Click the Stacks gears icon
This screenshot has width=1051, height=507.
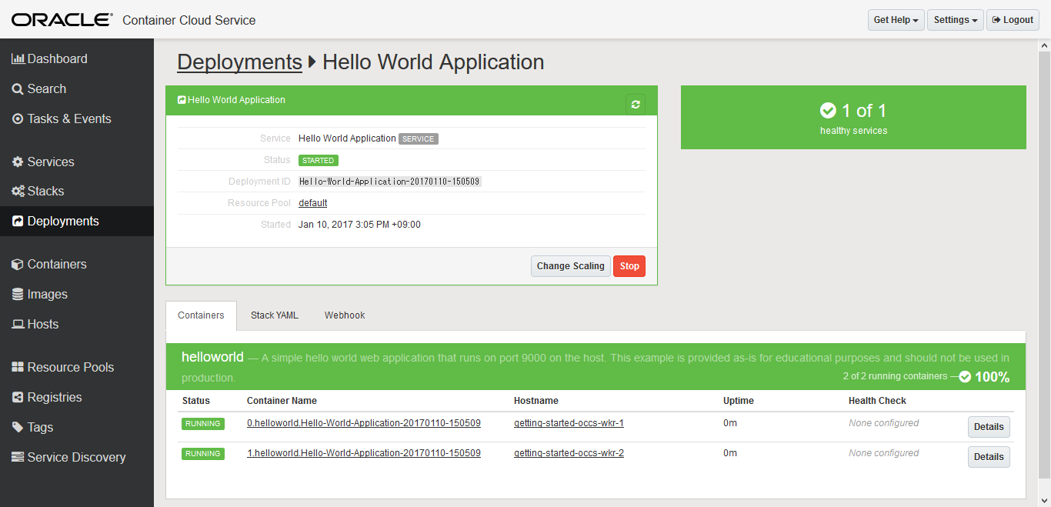tap(18, 192)
